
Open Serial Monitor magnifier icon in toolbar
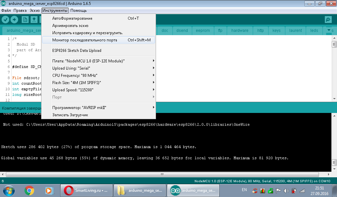click(328, 20)
